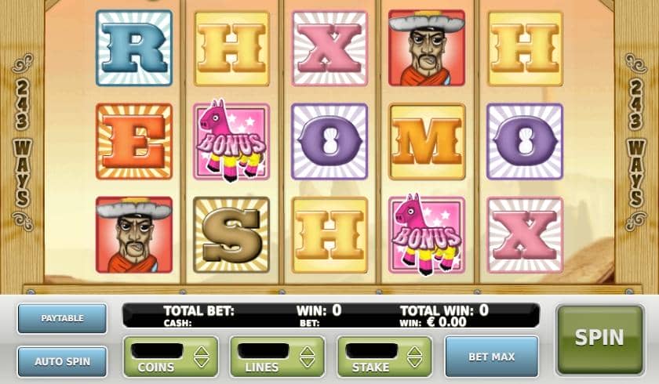Select the orange M symbol tile

(427, 141)
